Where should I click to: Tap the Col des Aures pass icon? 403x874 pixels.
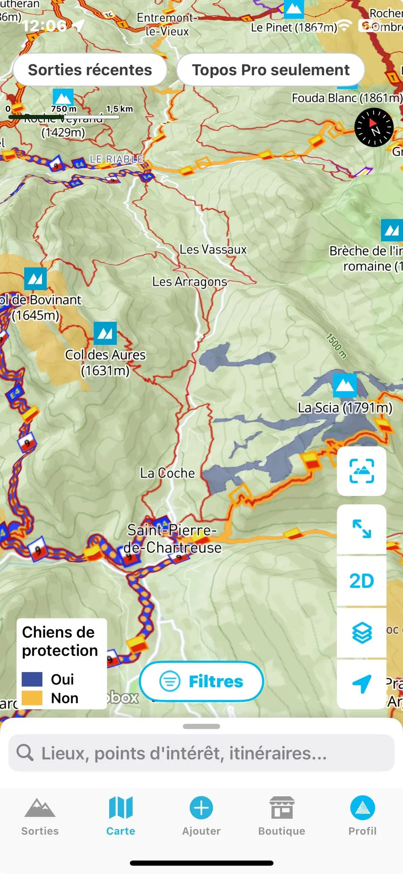coord(105,333)
